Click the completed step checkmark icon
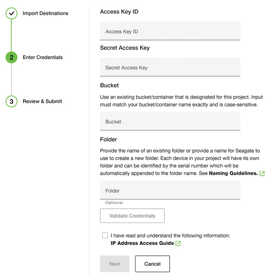Screen dimensions: 277x280 pyautogui.click(x=12, y=13)
